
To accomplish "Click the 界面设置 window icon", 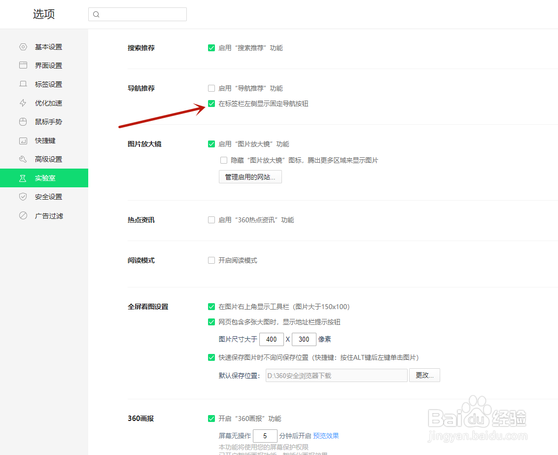I will tap(23, 65).
